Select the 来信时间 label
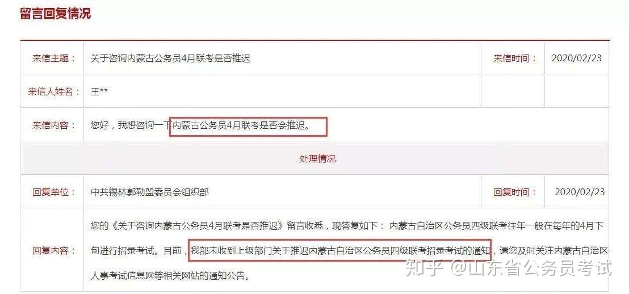This screenshot has height=294, width=629. click(x=514, y=58)
